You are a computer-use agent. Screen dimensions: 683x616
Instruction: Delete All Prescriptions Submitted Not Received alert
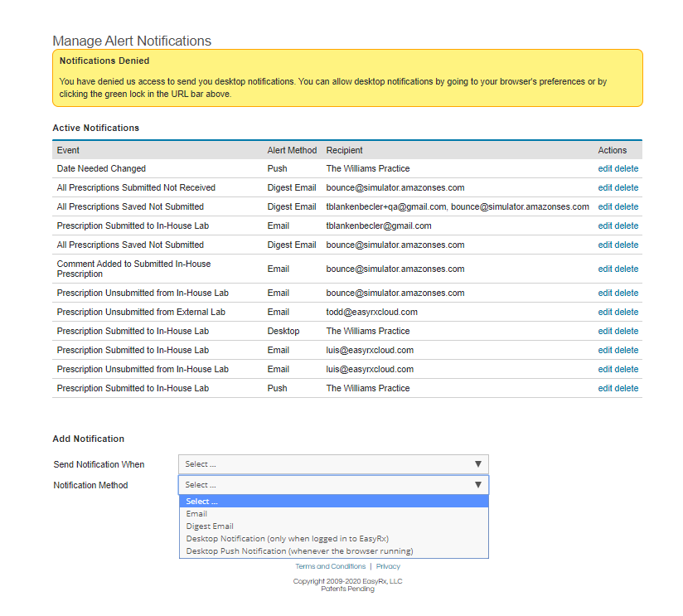[x=627, y=187]
